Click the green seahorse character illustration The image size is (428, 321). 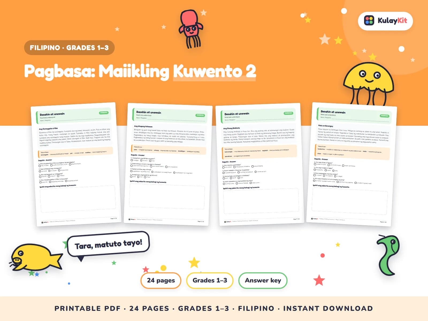click(388, 255)
